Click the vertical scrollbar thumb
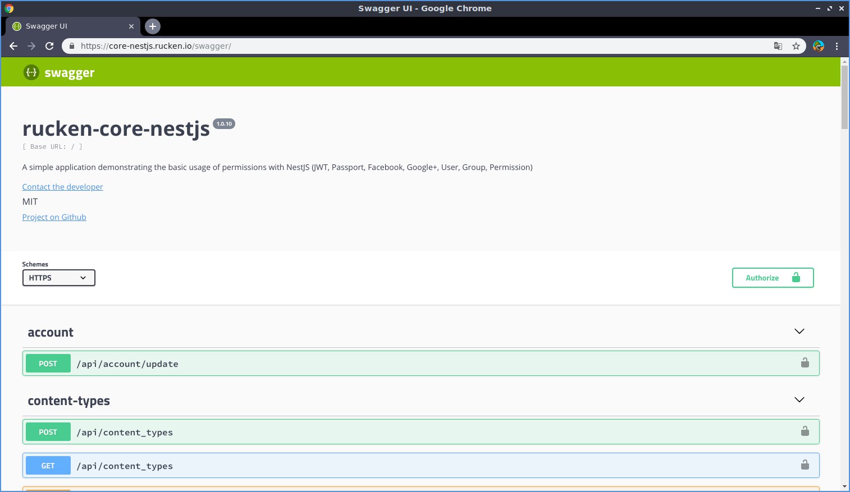This screenshot has height=492, width=850. click(844, 97)
